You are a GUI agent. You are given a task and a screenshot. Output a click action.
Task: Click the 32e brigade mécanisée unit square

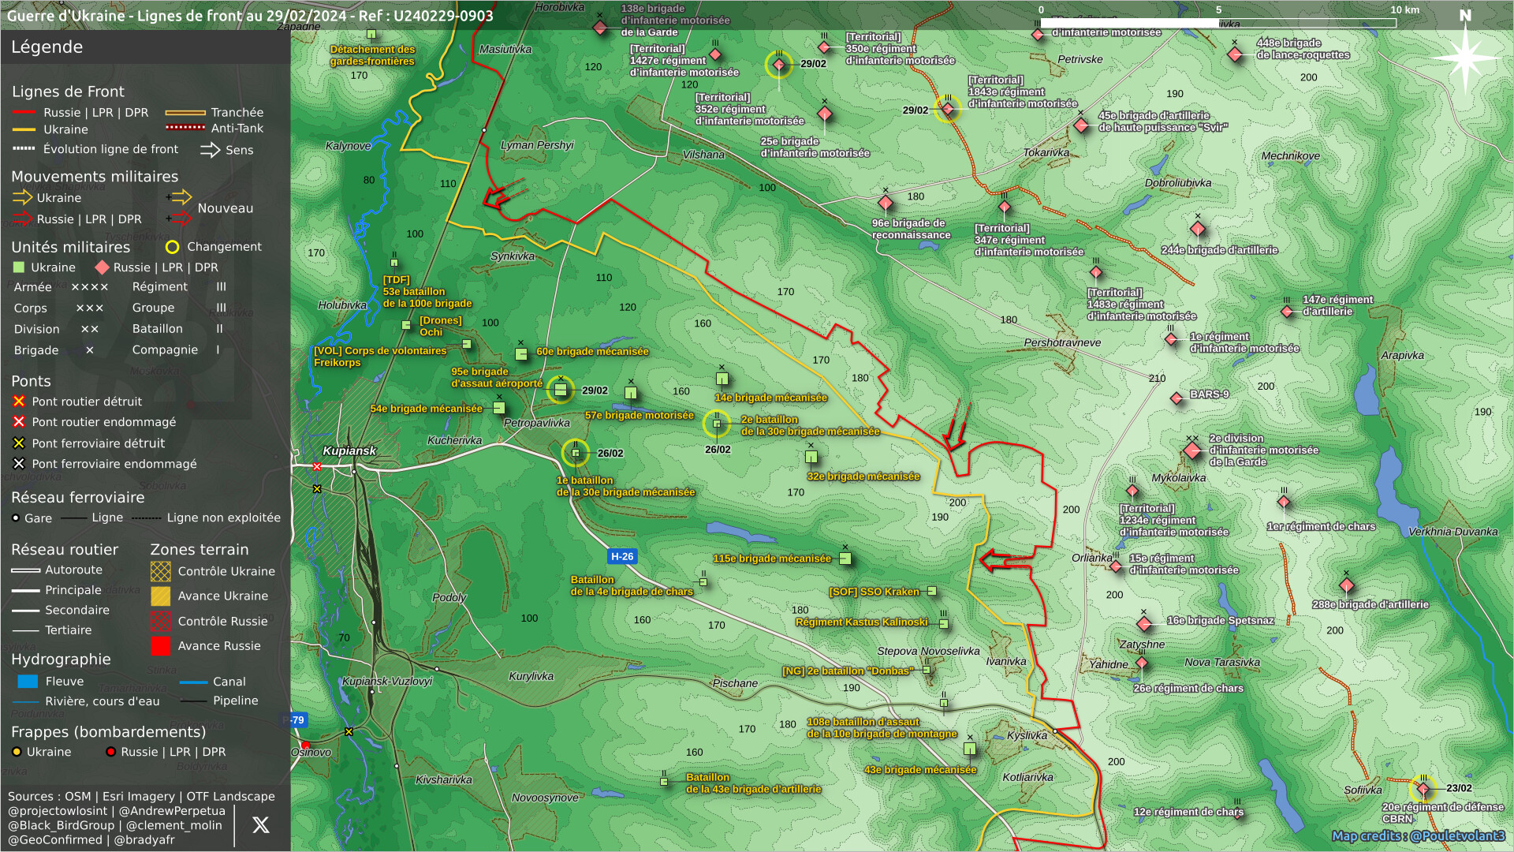pyautogui.click(x=811, y=457)
